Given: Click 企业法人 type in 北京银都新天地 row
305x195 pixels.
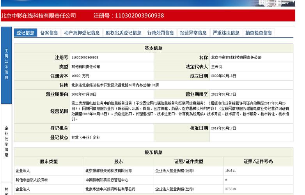Looking at the screenshot, I should pyautogui.click(x=23, y=171).
